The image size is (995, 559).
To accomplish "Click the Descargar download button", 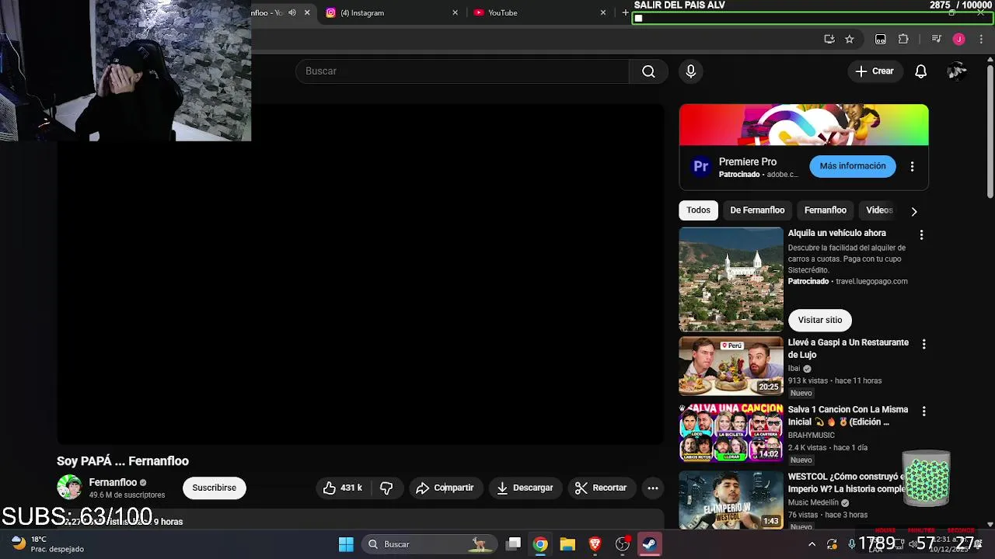I will (x=525, y=488).
